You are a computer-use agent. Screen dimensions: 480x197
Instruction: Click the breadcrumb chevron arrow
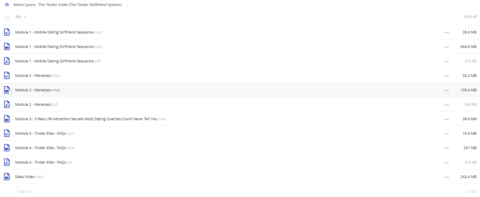(127, 5)
